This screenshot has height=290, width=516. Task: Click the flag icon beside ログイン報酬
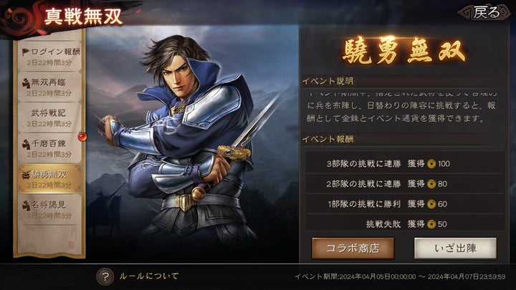pyautogui.click(x=25, y=52)
